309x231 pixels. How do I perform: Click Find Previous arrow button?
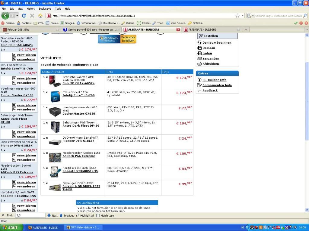[67, 215]
